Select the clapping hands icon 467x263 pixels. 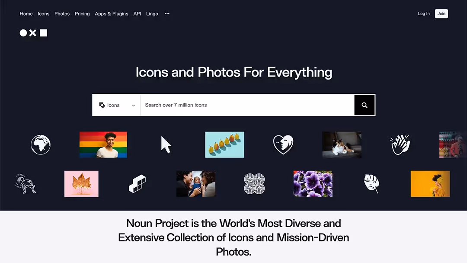coord(400,145)
